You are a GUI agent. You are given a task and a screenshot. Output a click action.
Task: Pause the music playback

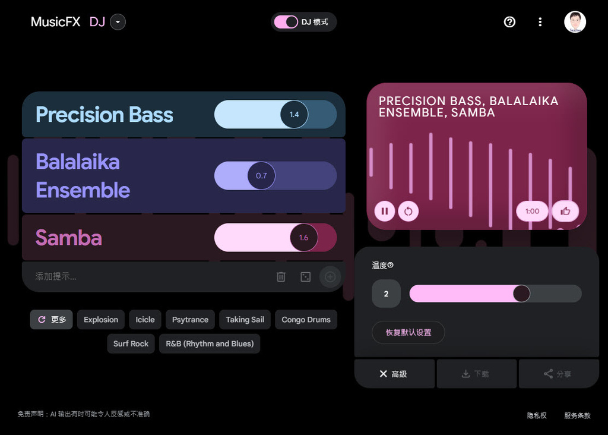[x=385, y=211]
